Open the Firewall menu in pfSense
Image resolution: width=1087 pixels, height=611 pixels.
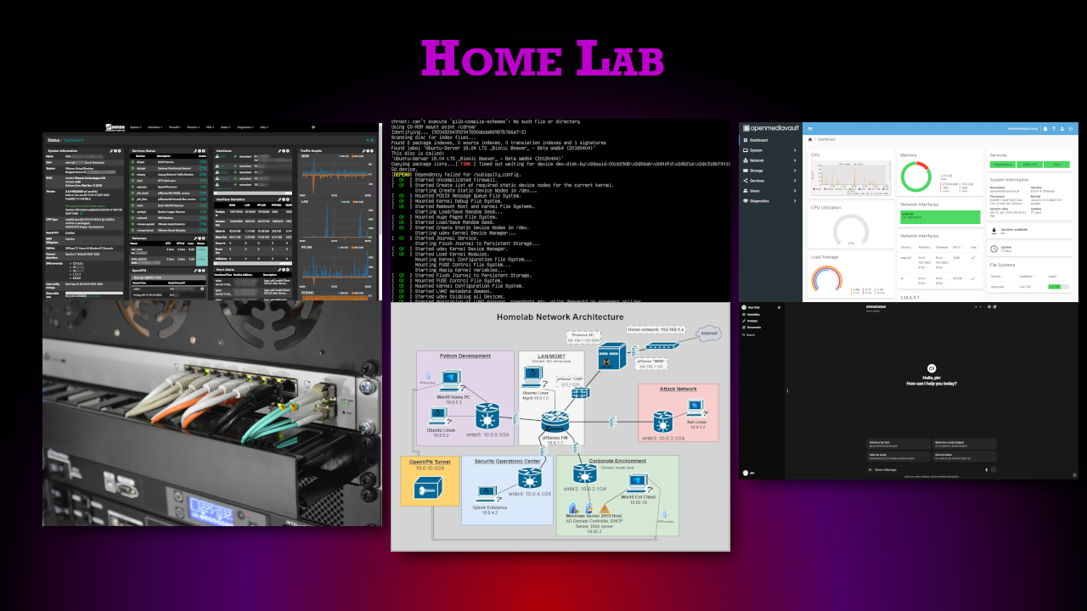point(175,127)
